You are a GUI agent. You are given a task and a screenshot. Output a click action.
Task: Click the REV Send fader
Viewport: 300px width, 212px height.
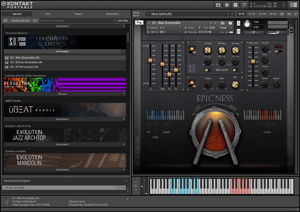click(x=253, y=61)
